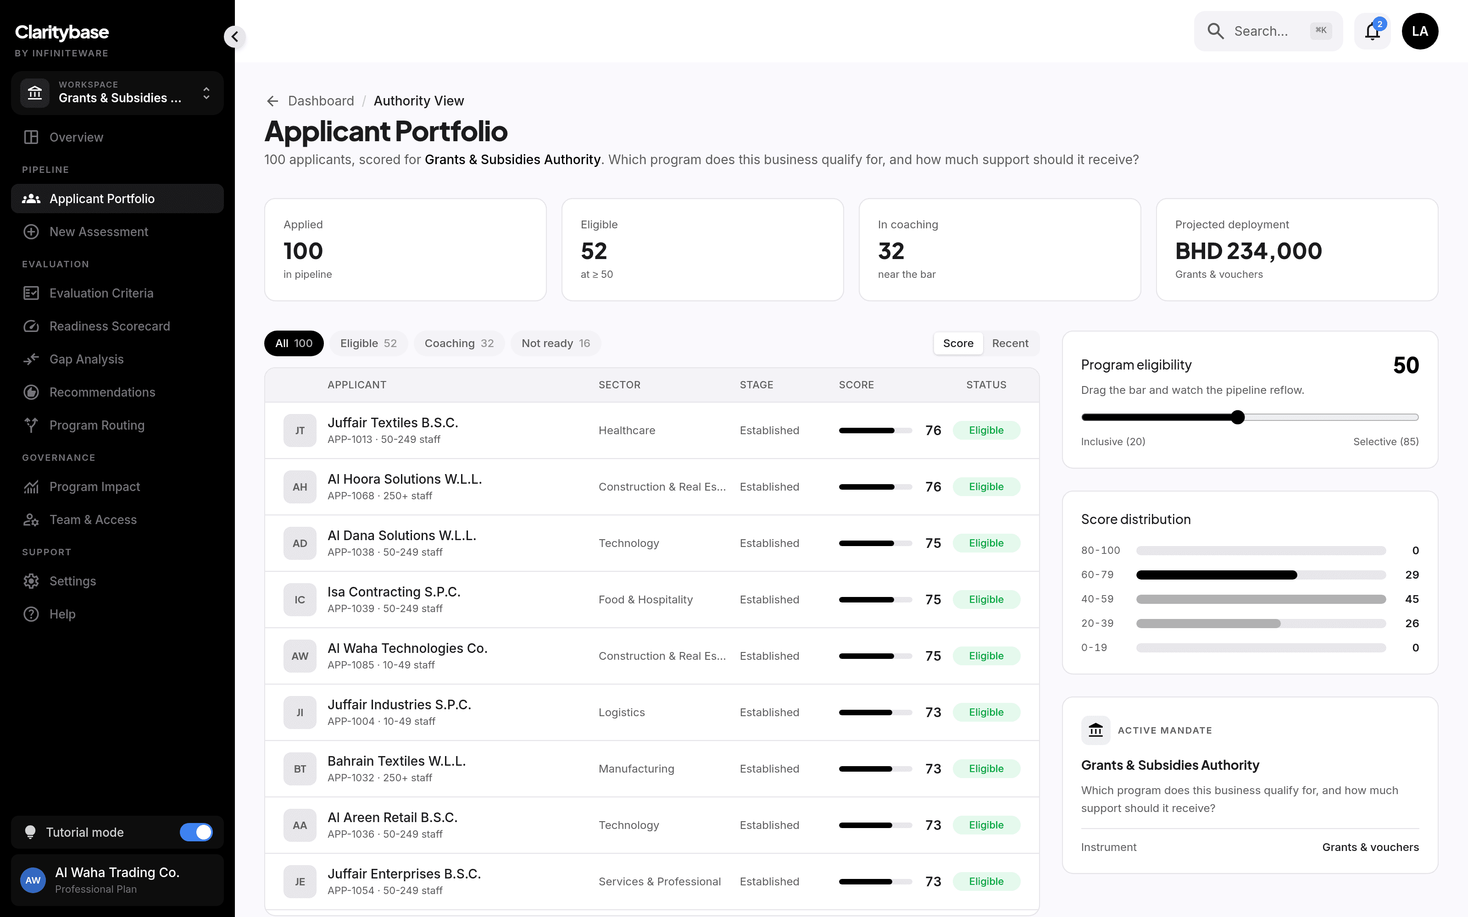
Task: Filter by Not ready 16 tab
Action: pyautogui.click(x=556, y=343)
